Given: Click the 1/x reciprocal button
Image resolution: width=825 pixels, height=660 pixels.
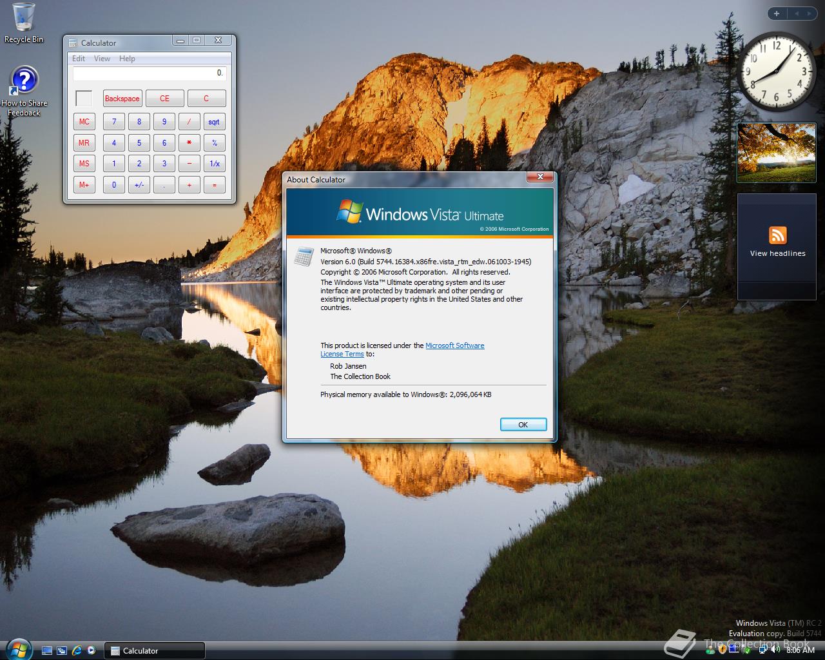Looking at the screenshot, I should coord(214,164).
